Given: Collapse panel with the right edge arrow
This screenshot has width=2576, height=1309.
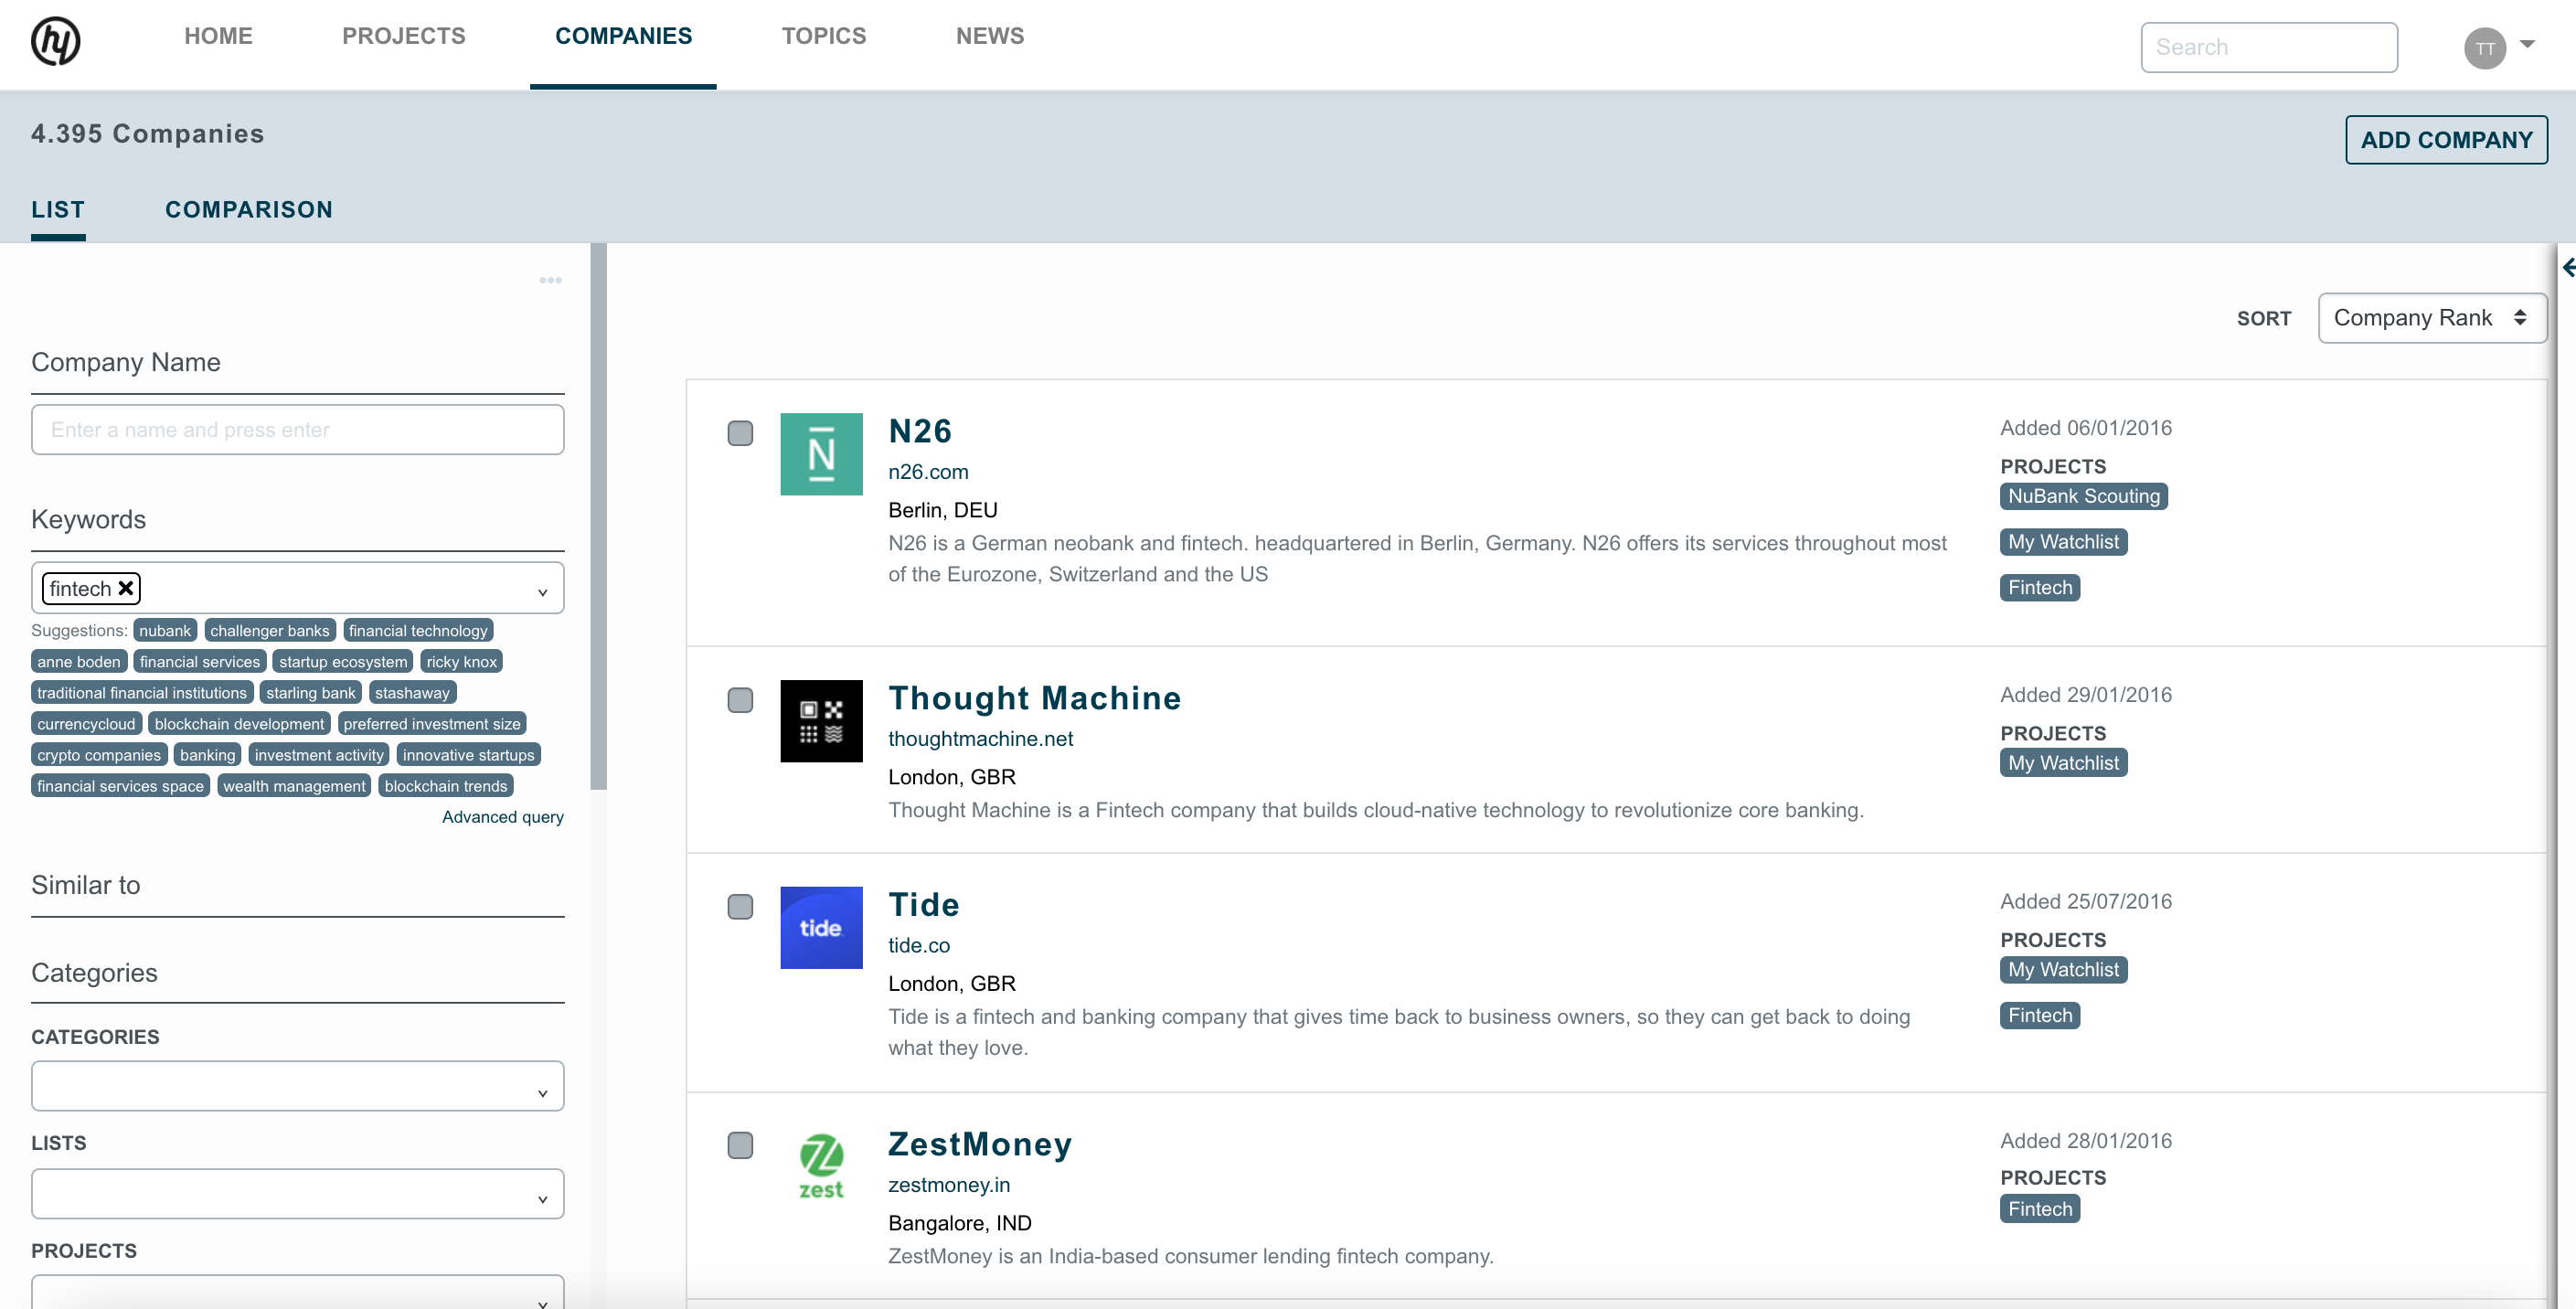Looking at the screenshot, I should tap(2567, 267).
